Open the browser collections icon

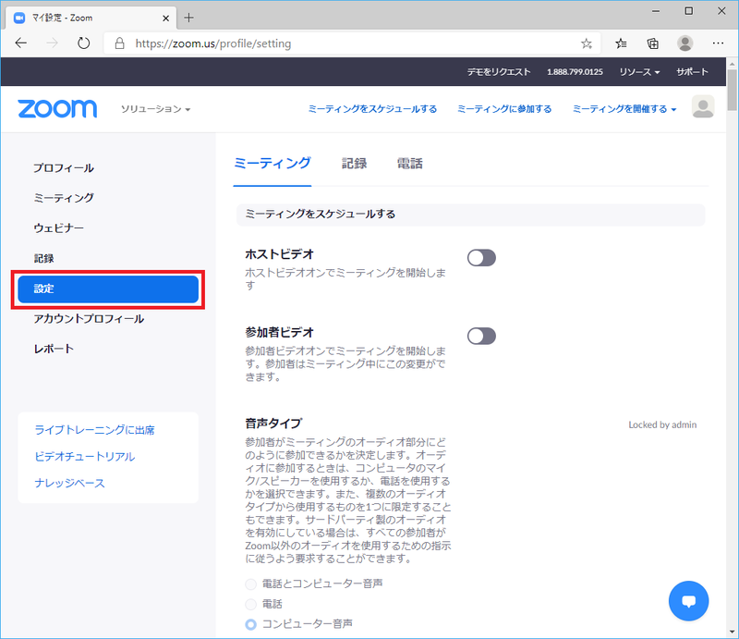pyautogui.click(x=653, y=43)
